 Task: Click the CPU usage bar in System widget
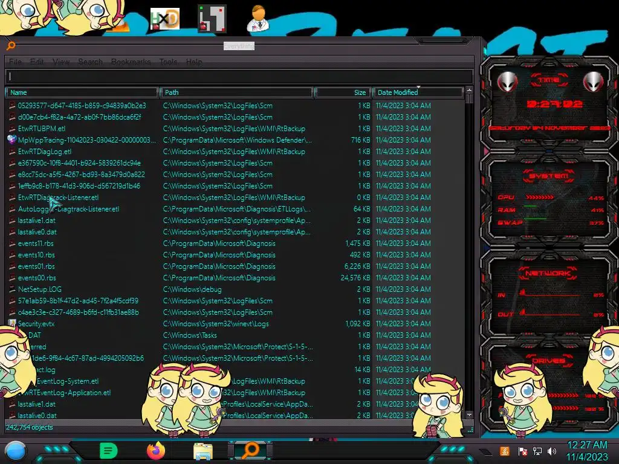click(540, 198)
